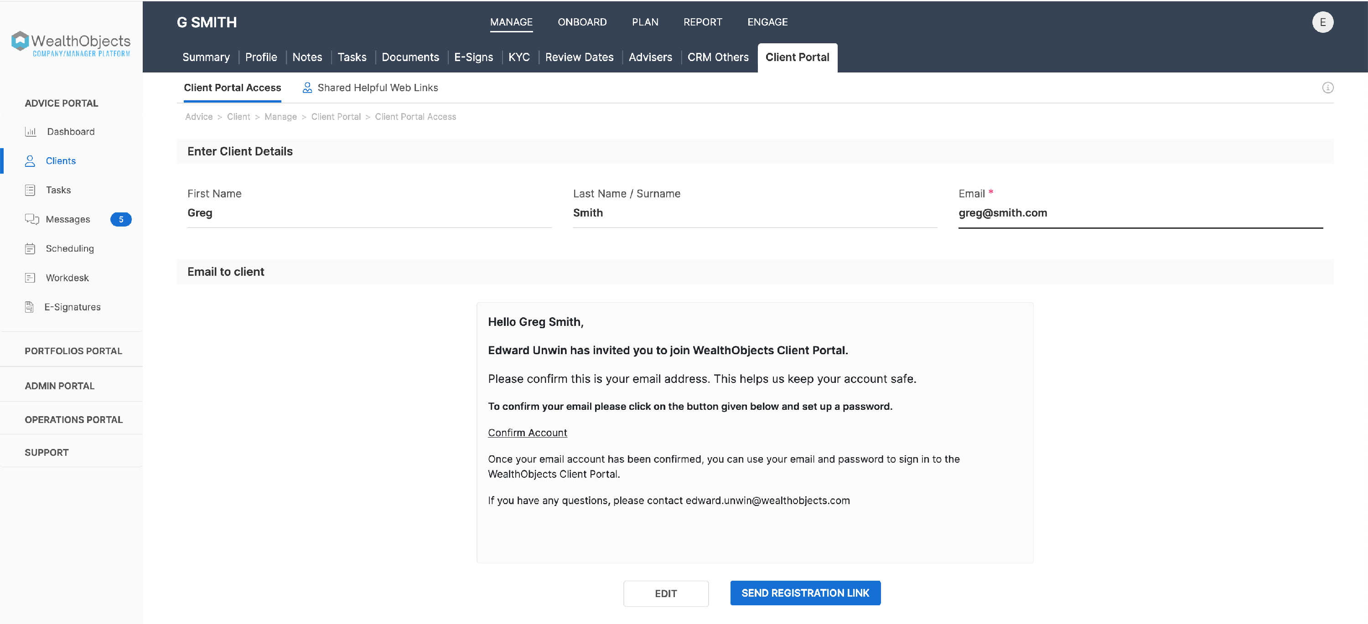The height and width of the screenshot is (624, 1368).
Task: Open the user avatar E menu
Action: 1322,22
